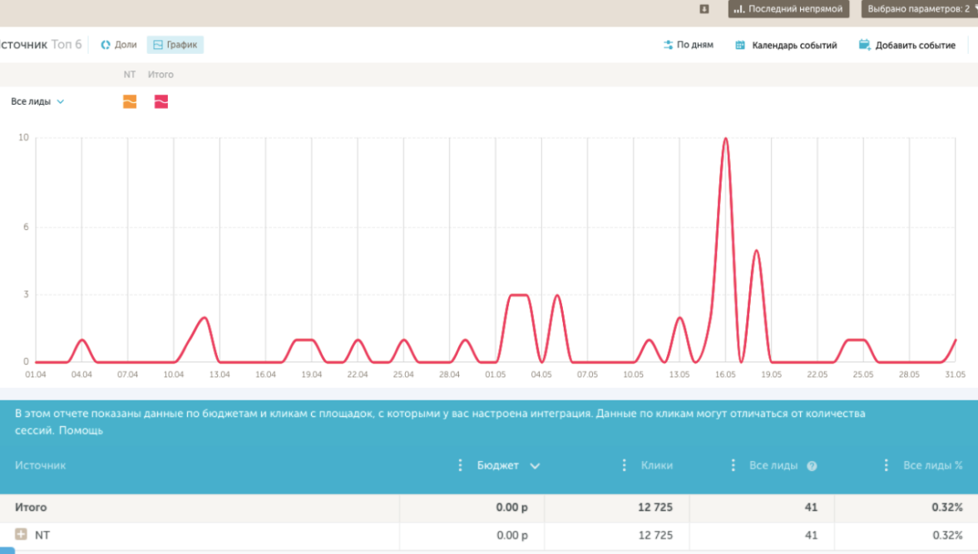Open the 'Все лиды' metric dropdown
Viewport: 978px width, 554px height.
(37, 101)
